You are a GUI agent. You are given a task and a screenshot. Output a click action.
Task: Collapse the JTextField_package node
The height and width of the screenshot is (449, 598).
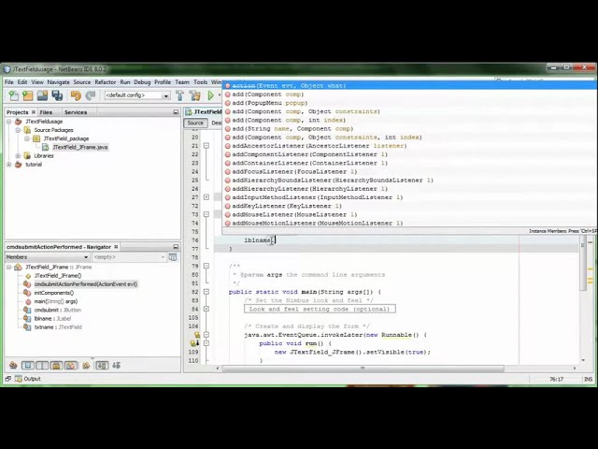(x=27, y=138)
